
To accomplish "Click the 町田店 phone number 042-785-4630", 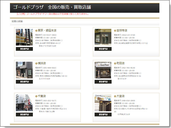I will [x=129, y=68].
